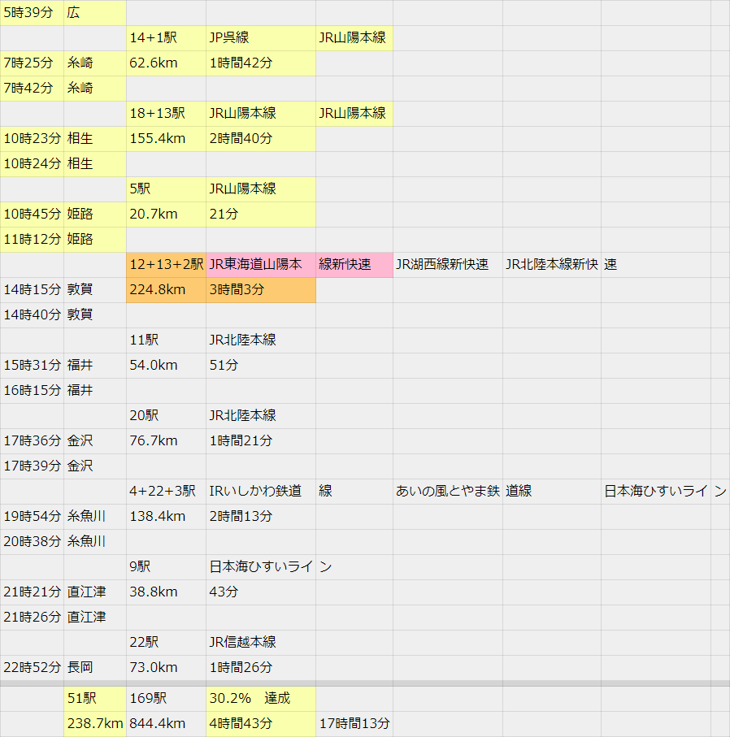Select the pink 線新快速 cell
The height and width of the screenshot is (737, 730).
coord(354,265)
